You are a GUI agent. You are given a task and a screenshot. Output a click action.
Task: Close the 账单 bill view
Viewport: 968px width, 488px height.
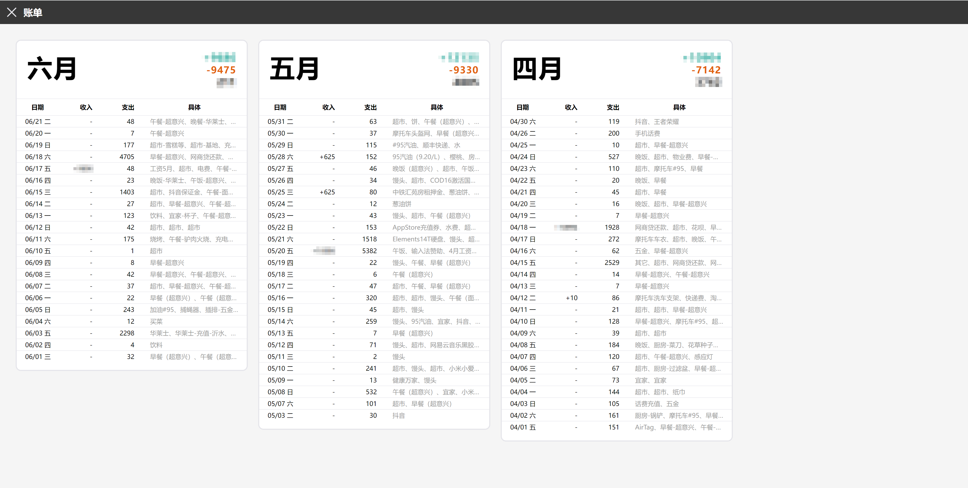pos(12,12)
